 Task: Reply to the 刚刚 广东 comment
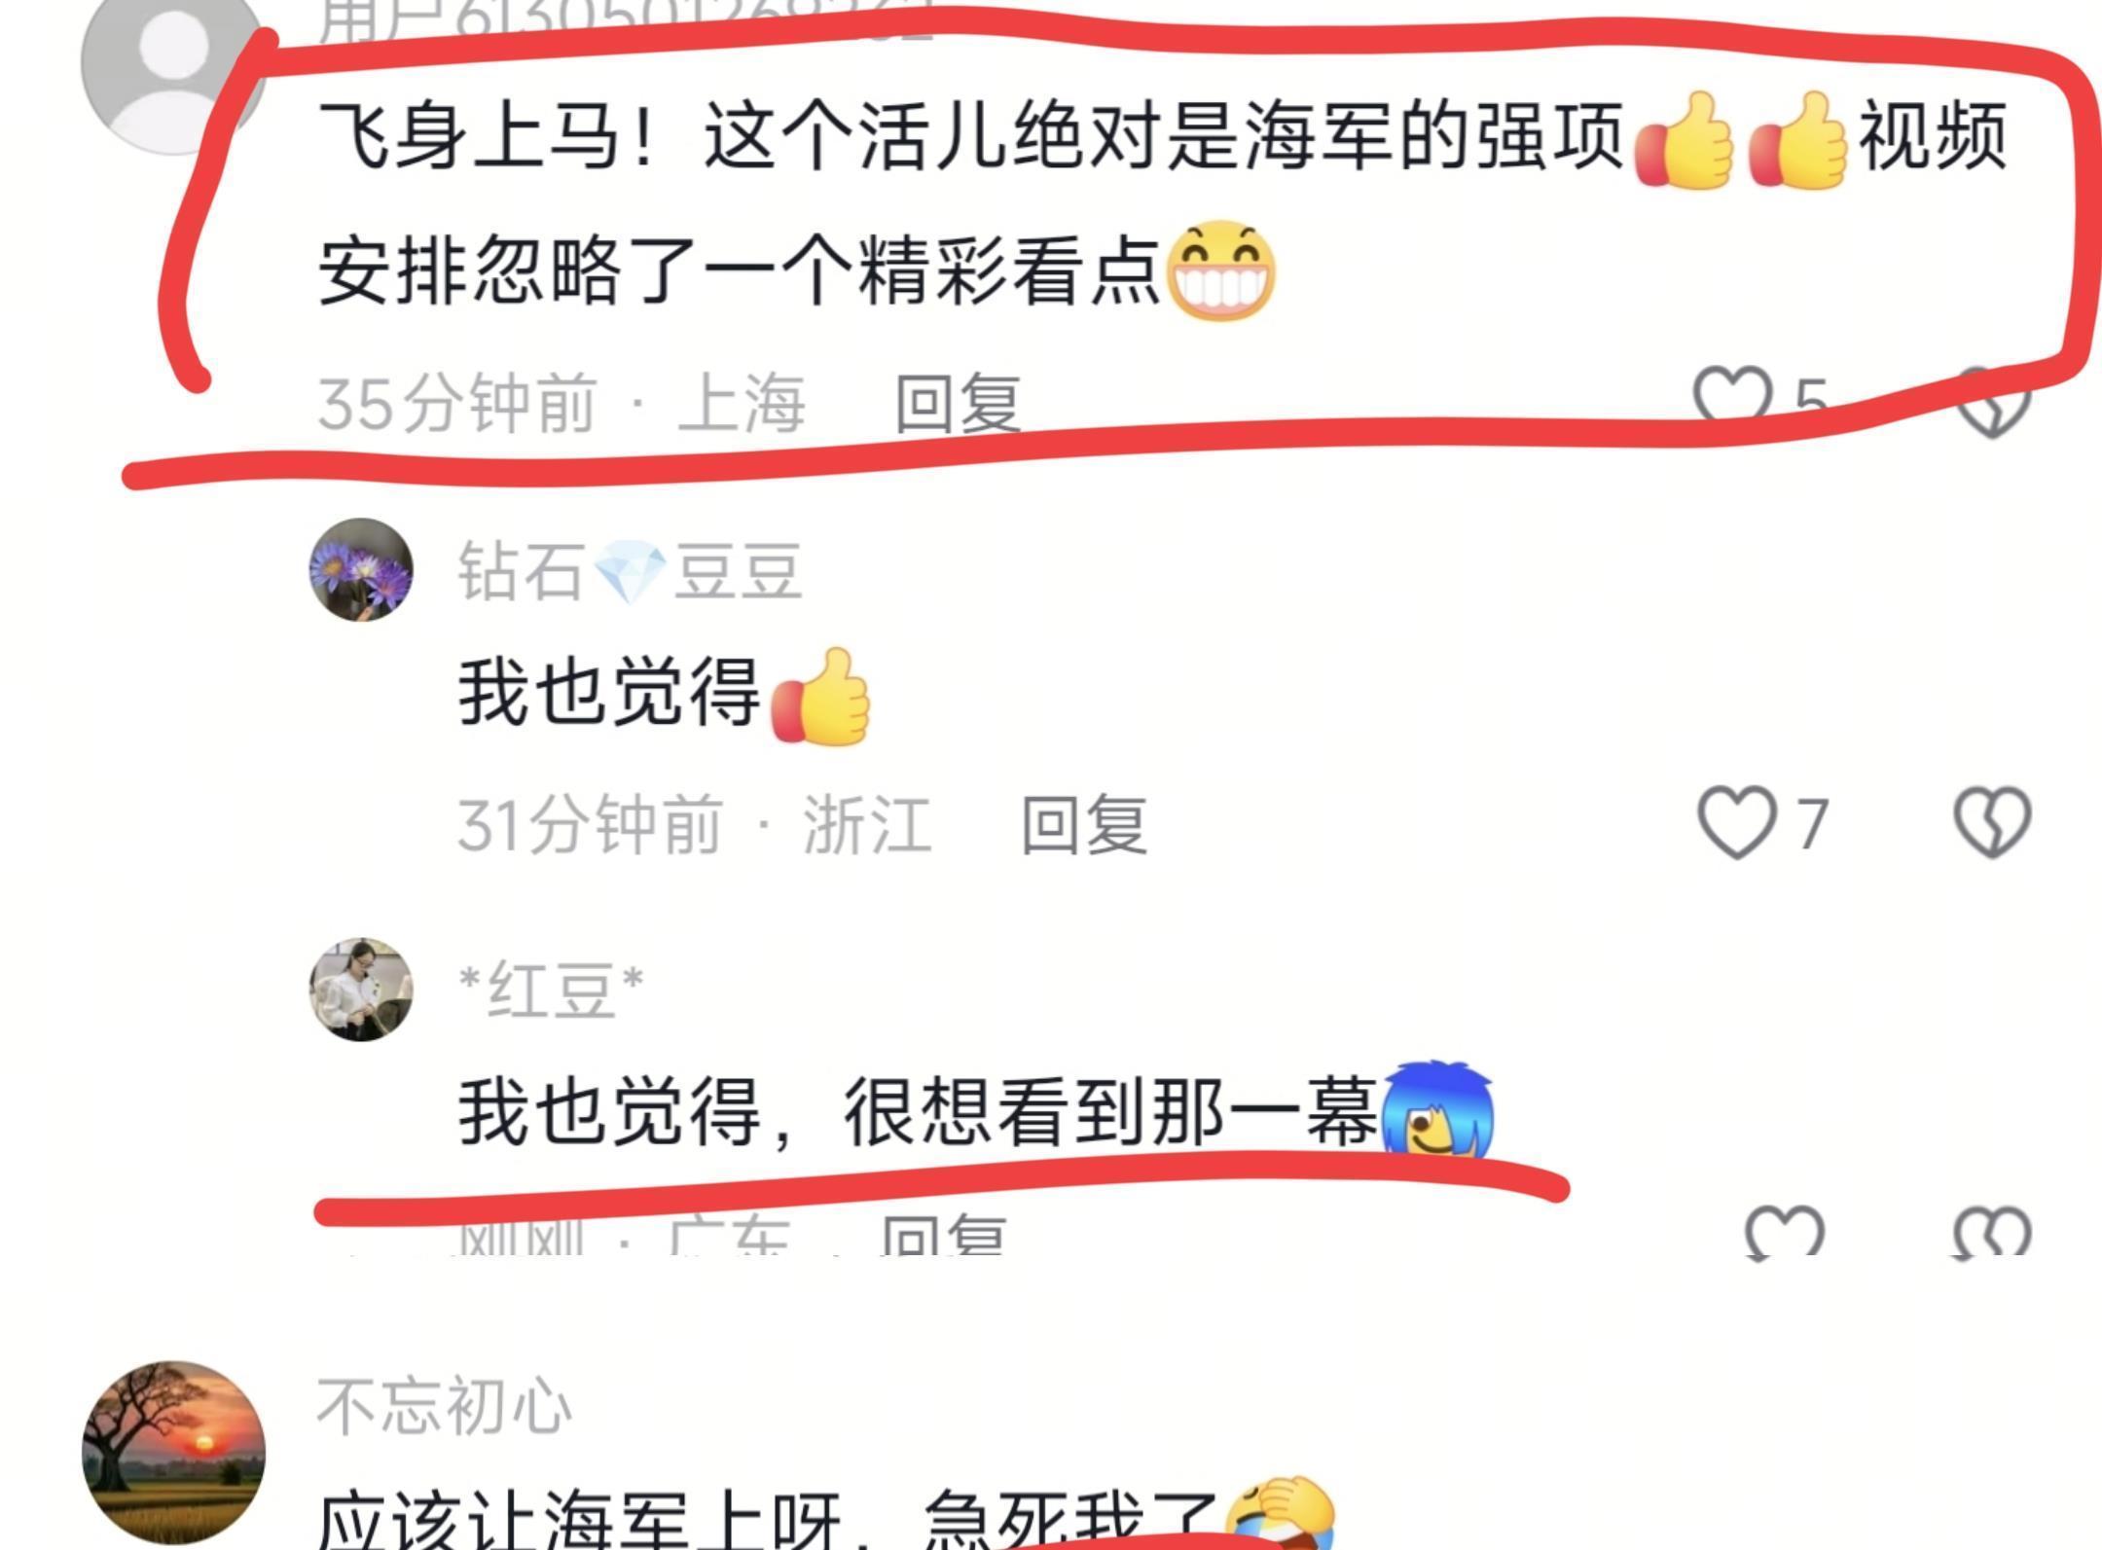(x=942, y=1236)
